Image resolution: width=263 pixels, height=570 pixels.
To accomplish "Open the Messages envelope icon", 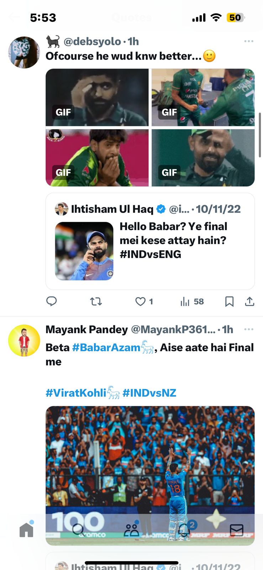I will [x=237, y=530].
